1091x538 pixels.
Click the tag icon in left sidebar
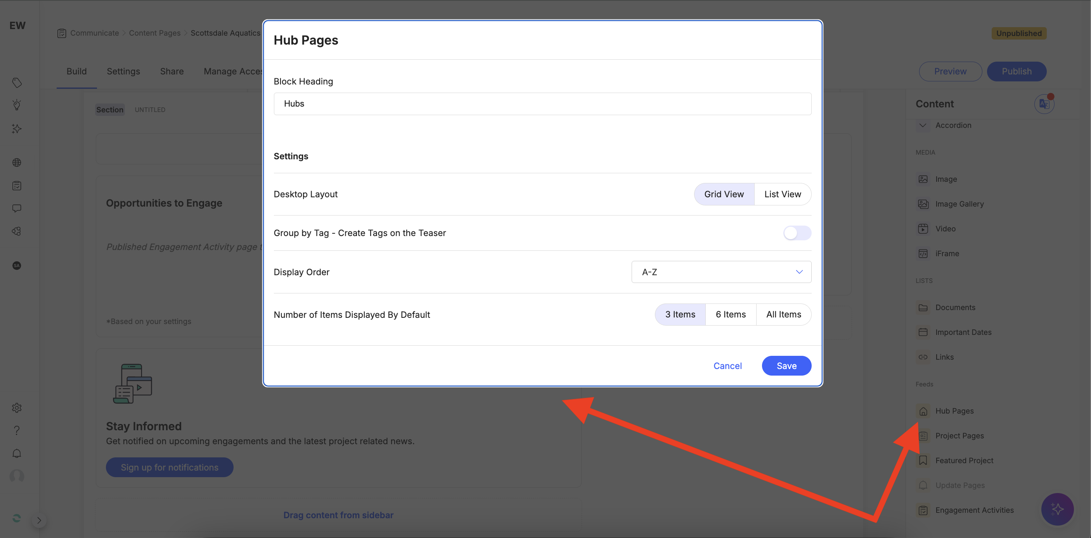[x=17, y=83]
